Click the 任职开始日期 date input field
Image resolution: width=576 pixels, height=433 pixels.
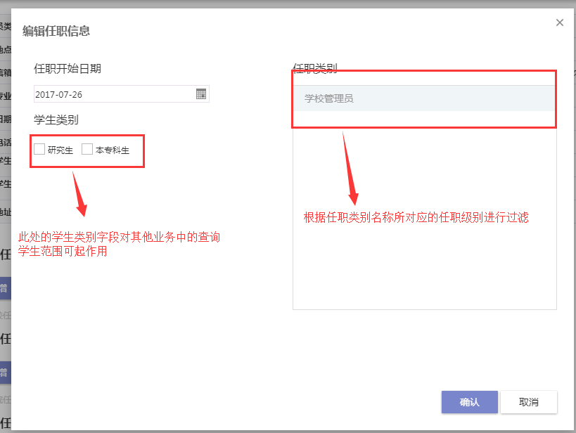121,94
